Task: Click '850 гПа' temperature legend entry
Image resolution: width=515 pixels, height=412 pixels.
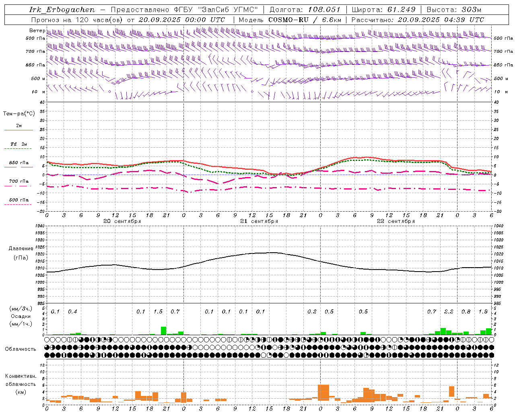Action: 19,163
